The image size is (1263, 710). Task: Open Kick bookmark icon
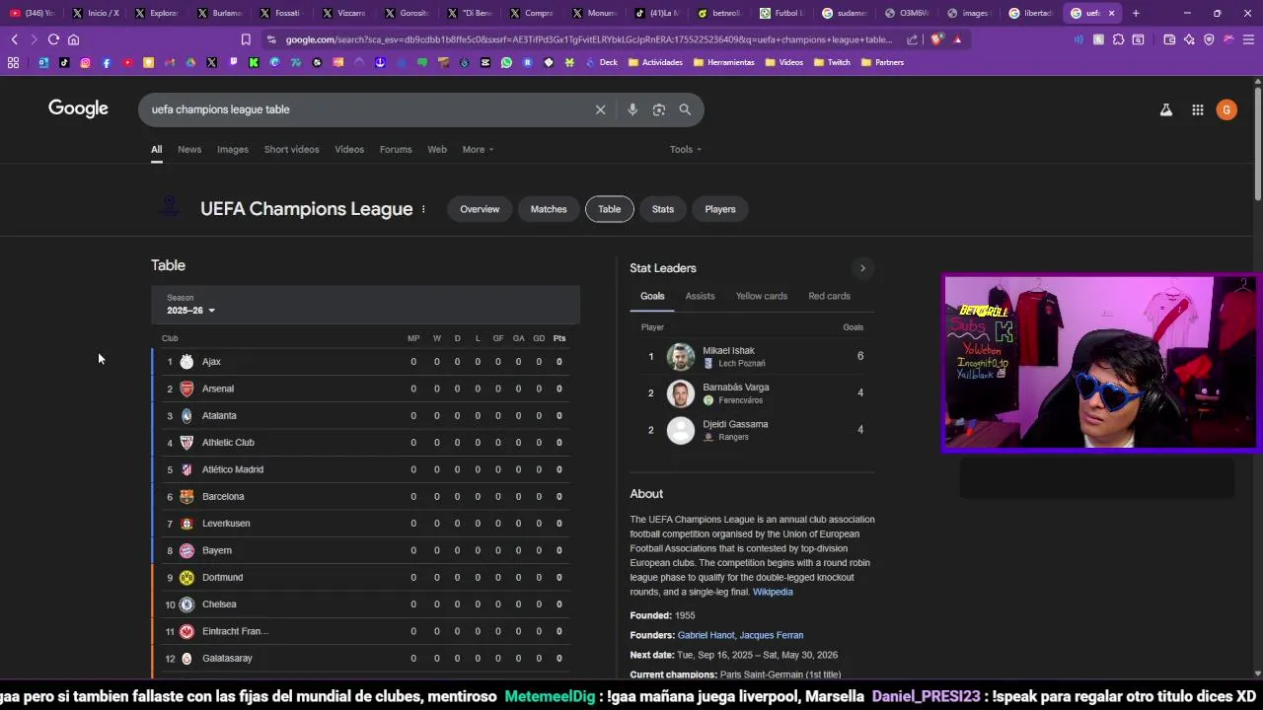pyautogui.click(x=254, y=62)
